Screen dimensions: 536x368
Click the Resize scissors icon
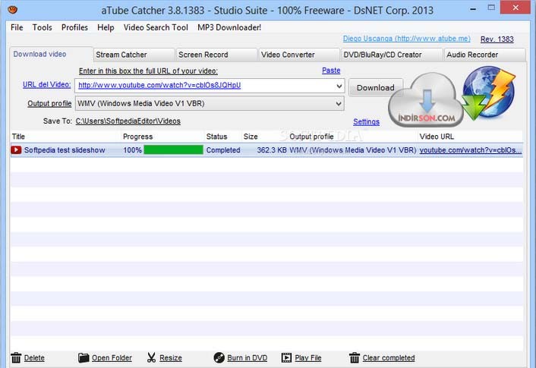(151, 357)
